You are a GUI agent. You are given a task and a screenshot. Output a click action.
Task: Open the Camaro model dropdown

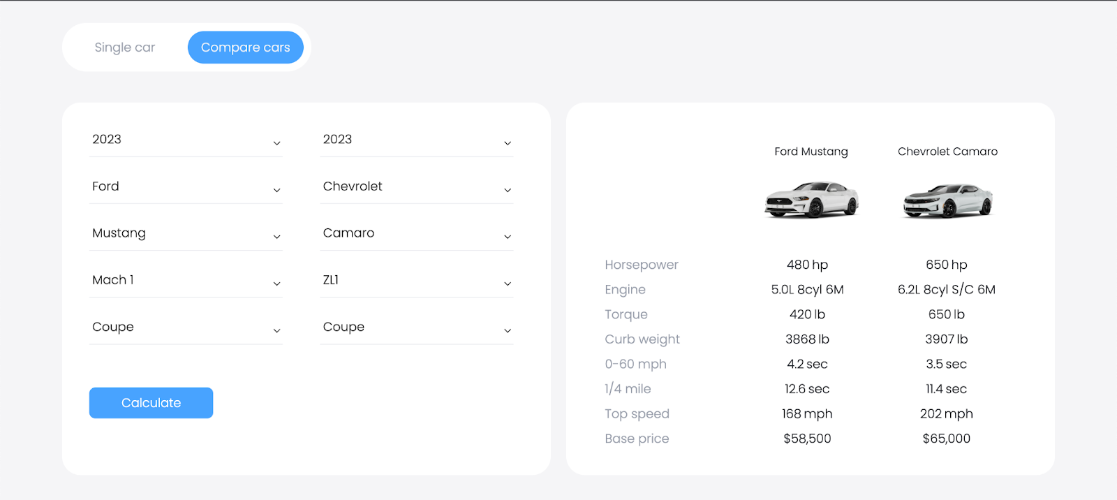click(x=416, y=233)
